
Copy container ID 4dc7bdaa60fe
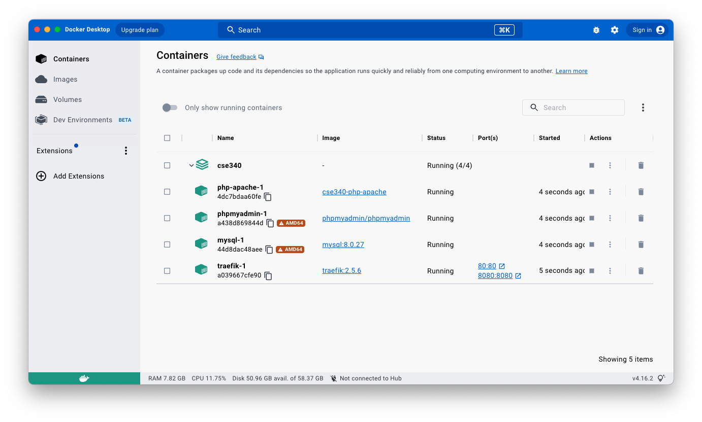coord(268,197)
